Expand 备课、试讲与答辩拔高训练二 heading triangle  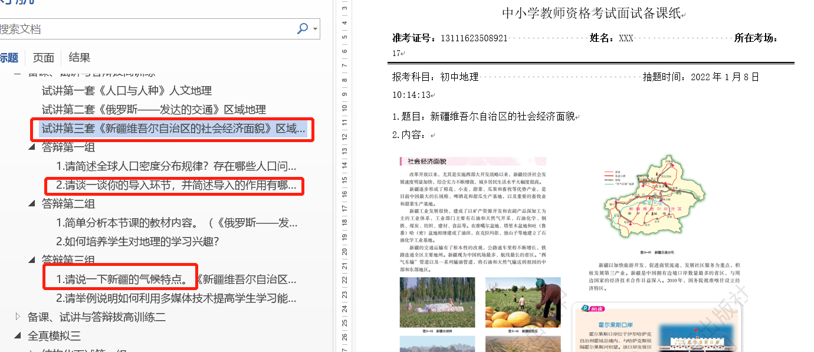click(x=18, y=317)
